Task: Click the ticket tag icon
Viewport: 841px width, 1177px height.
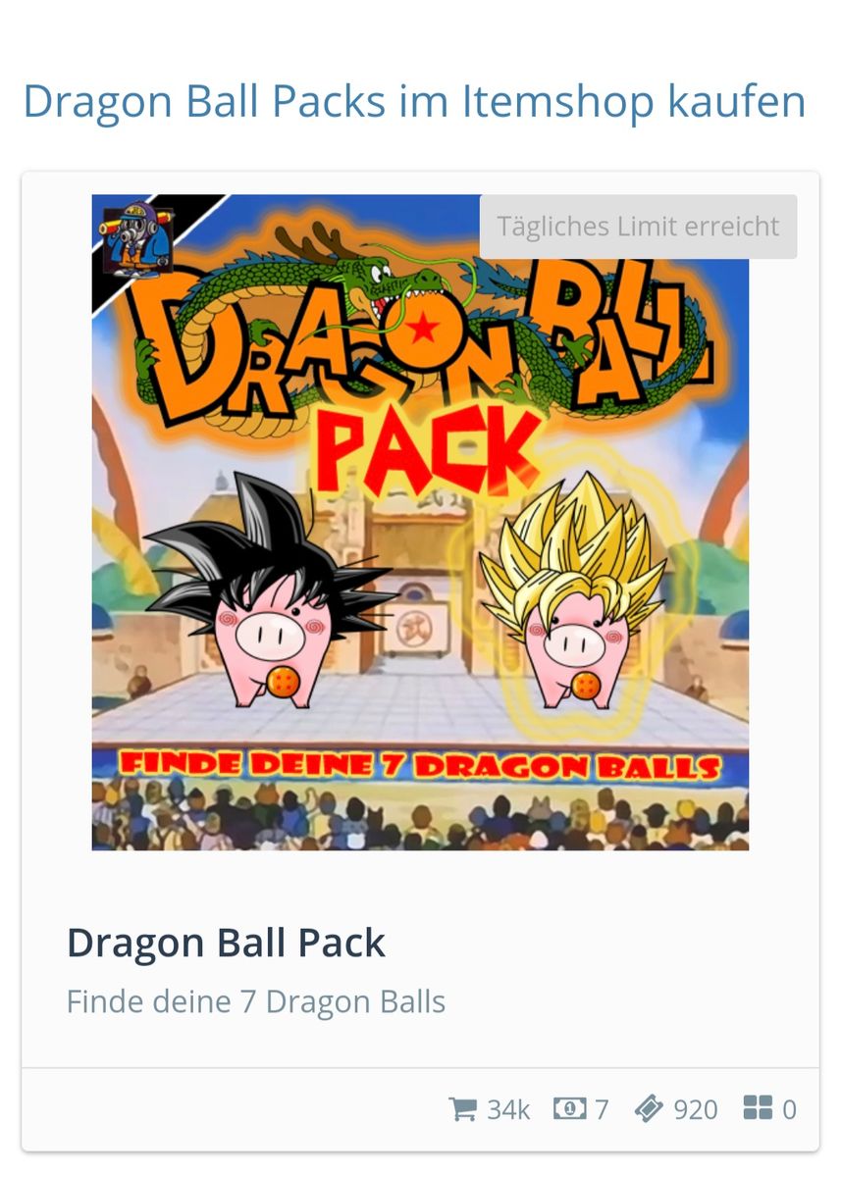Action: (x=649, y=1109)
